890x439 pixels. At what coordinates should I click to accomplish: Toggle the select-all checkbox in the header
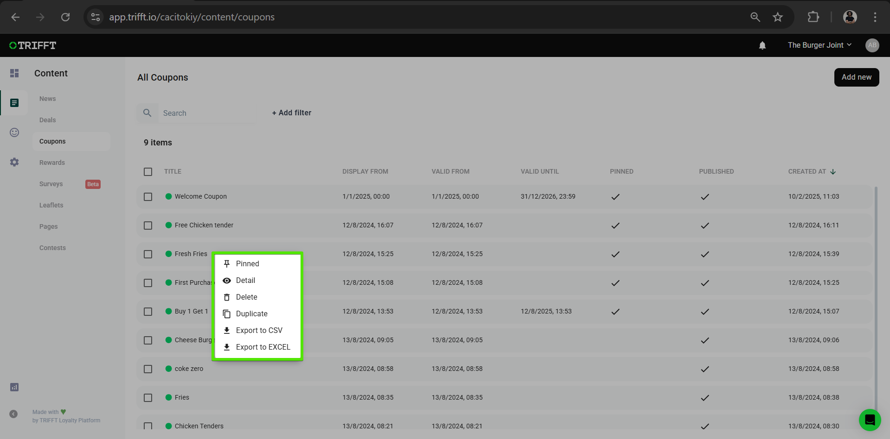click(x=148, y=172)
